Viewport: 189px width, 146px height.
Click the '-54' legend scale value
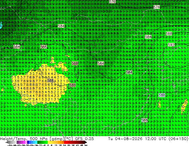click(10, 145)
